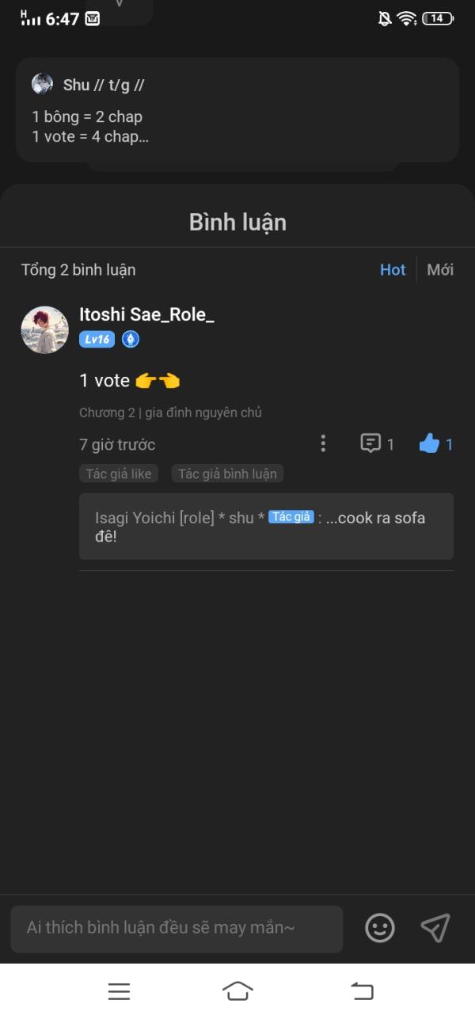The height and width of the screenshot is (1019, 475).
Task: Tap the Tác giả bình luận tag
Action: pos(227,473)
